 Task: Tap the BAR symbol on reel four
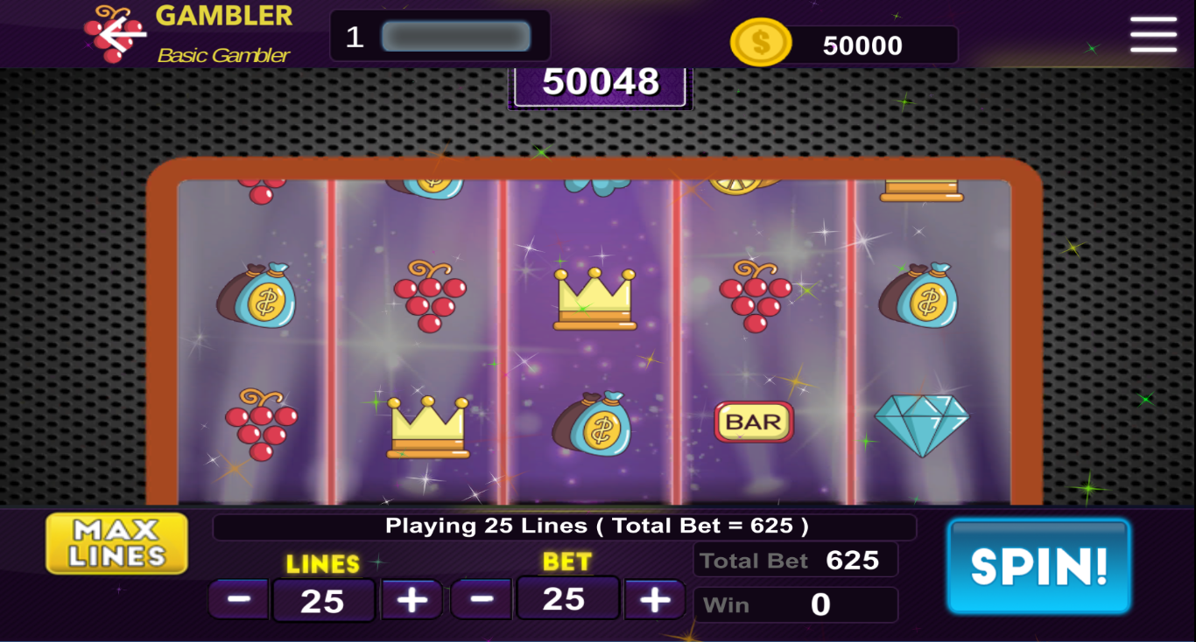coord(754,422)
